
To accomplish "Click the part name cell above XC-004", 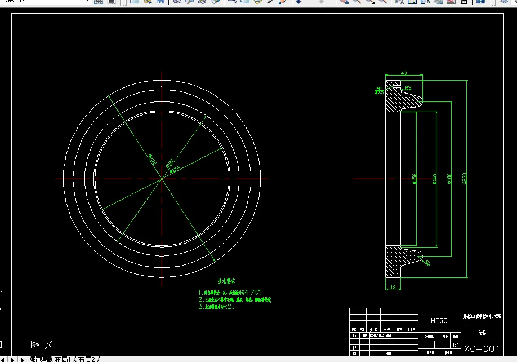I will pyautogui.click(x=482, y=332).
